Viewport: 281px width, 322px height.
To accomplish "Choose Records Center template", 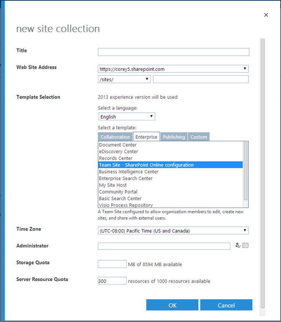I will click(x=170, y=158).
